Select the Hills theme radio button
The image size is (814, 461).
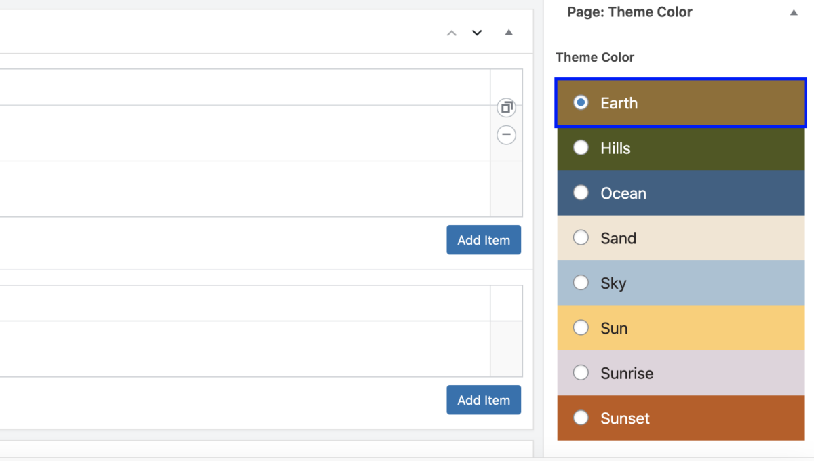[581, 148]
